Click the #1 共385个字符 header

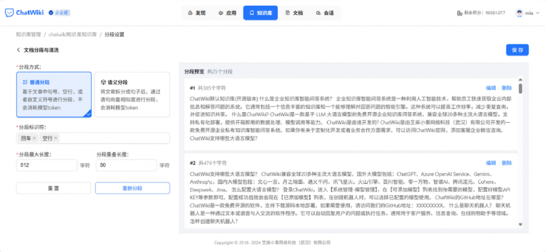208,88
